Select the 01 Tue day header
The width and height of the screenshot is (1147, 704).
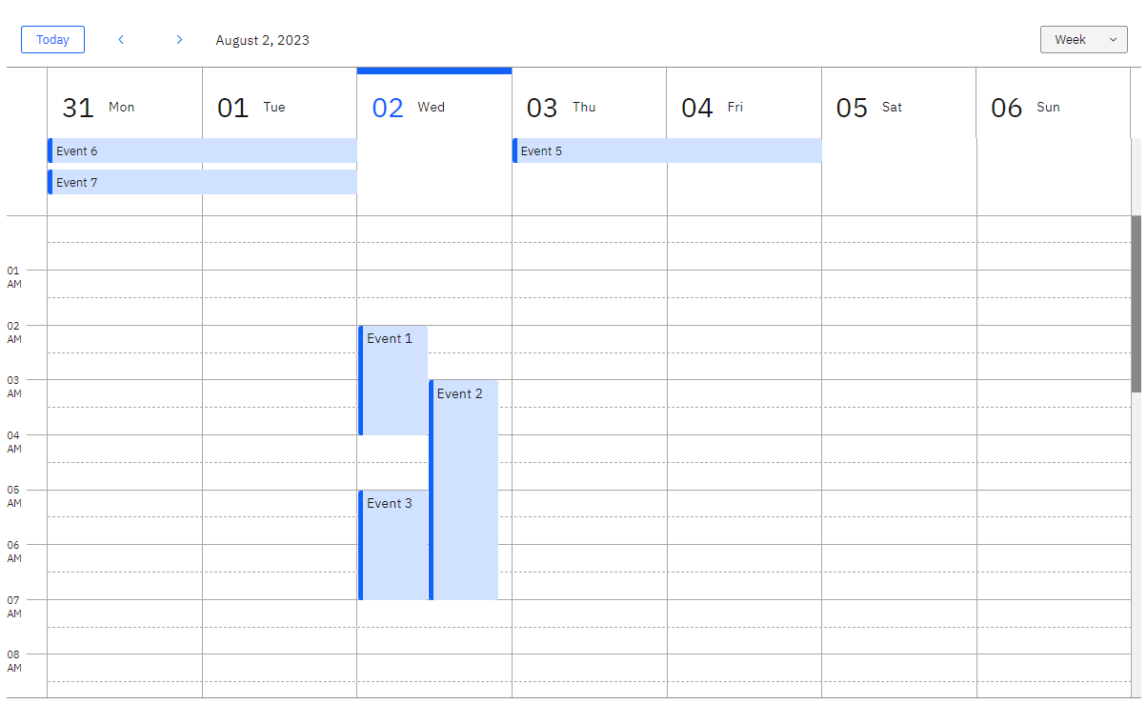[x=279, y=108]
